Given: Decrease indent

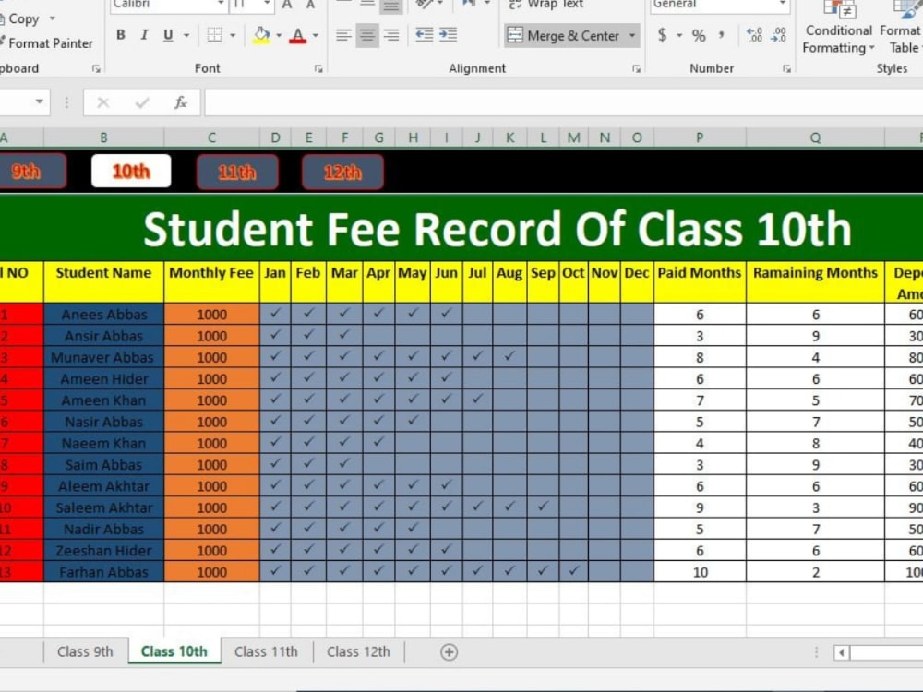Looking at the screenshot, I should [x=424, y=35].
